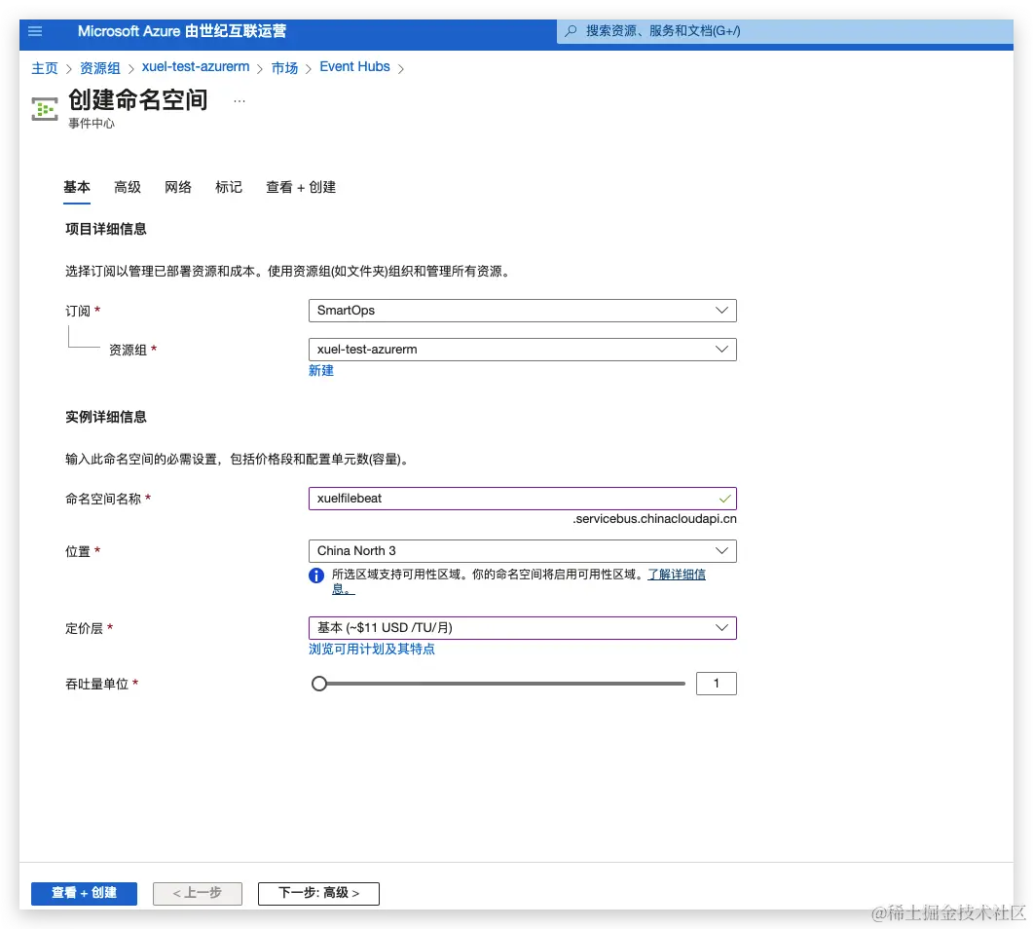Viewport: 1033px width, 929px height.
Task: Click the 事件中心 subtitle
Action: click(92, 124)
